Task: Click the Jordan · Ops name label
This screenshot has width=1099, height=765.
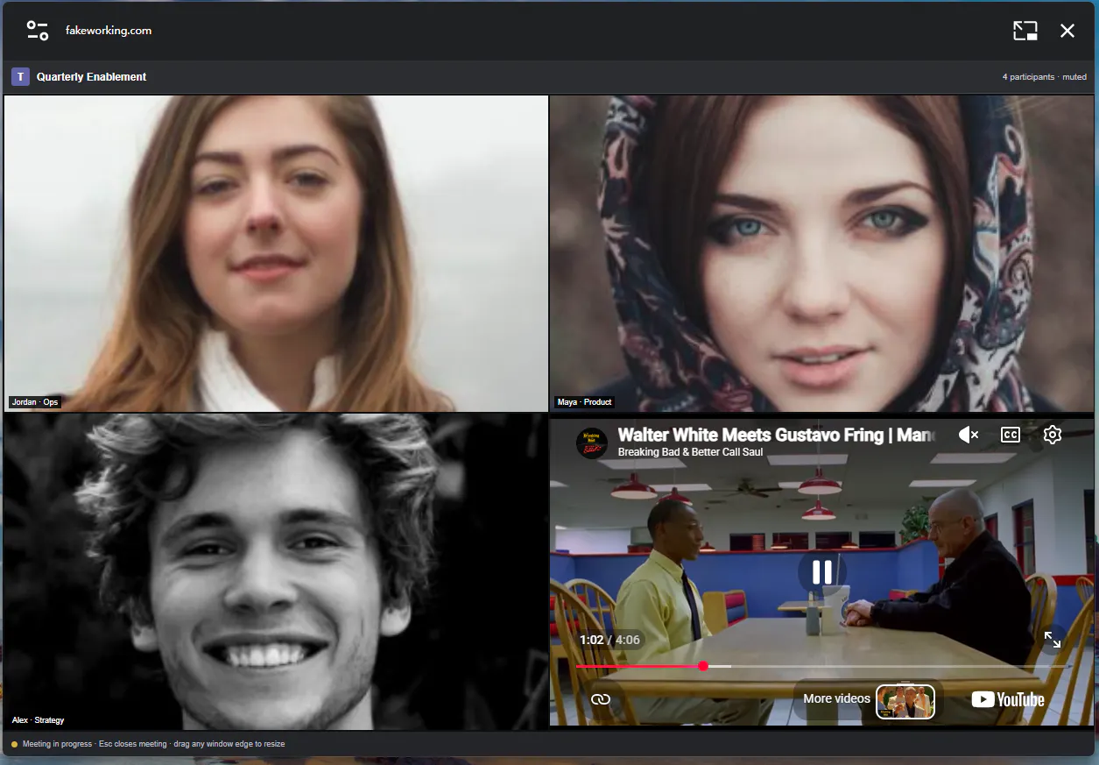Action: [x=35, y=402]
